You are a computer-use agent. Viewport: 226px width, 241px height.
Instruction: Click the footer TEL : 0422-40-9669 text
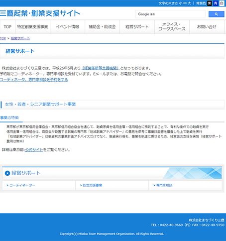[x=167, y=225]
